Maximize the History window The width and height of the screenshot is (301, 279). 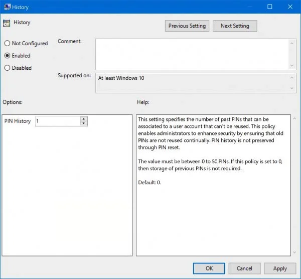[270, 7]
